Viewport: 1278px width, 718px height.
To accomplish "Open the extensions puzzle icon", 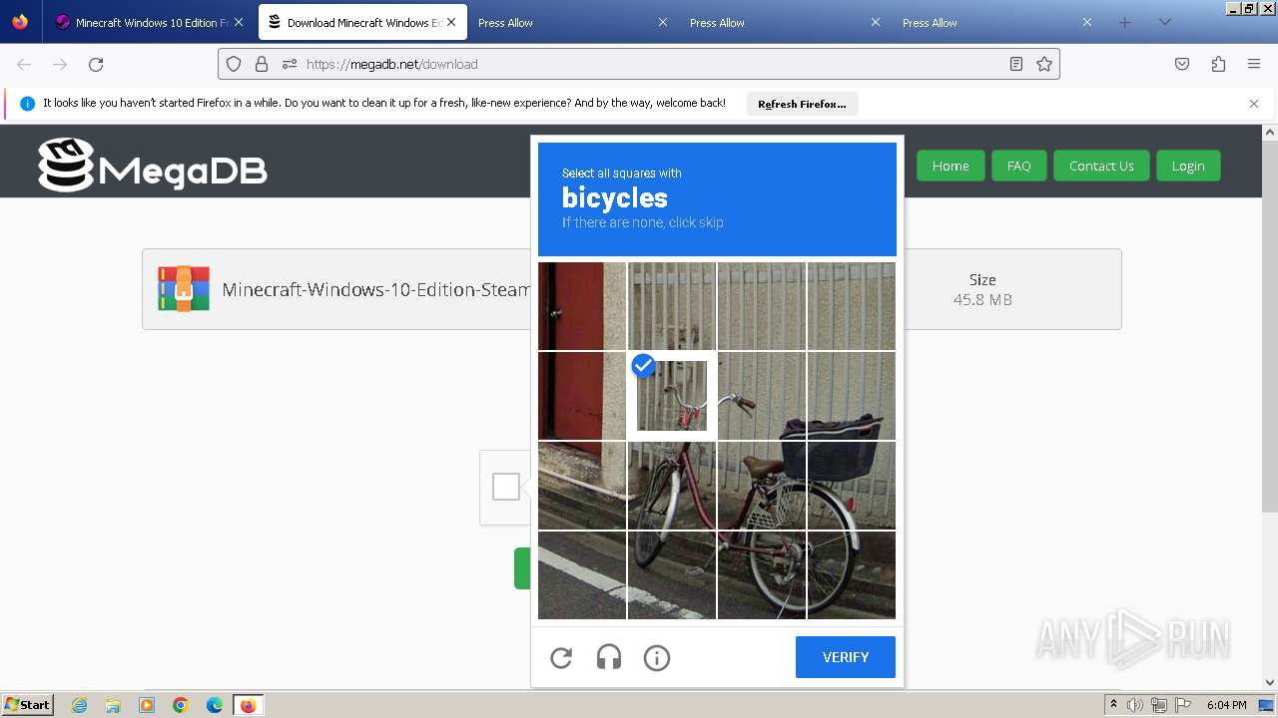I will tap(1218, 64).
